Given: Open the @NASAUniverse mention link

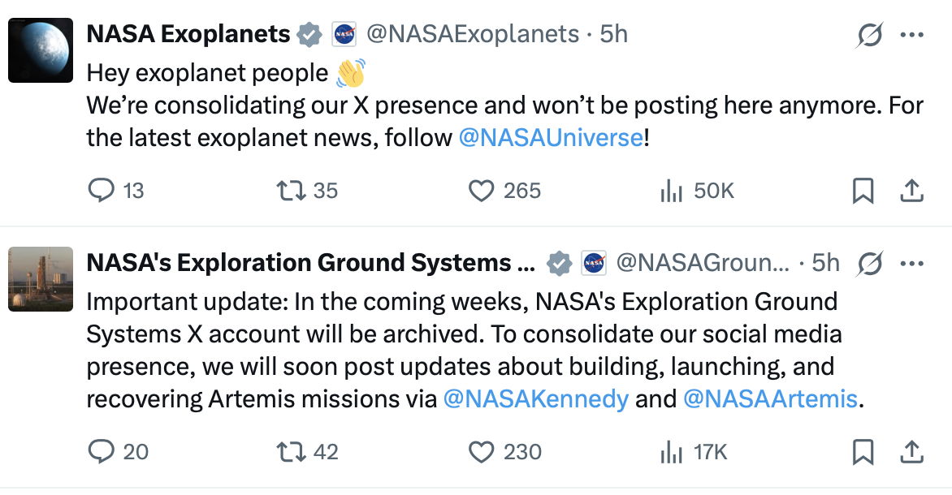Looking at the screenshot, I should (x=551, y=138).
